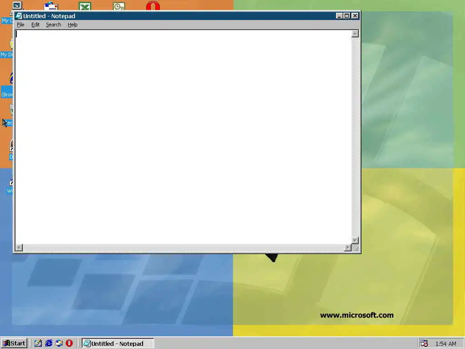
Task: Select the Excel desktop icon
Action: point(85,6)
